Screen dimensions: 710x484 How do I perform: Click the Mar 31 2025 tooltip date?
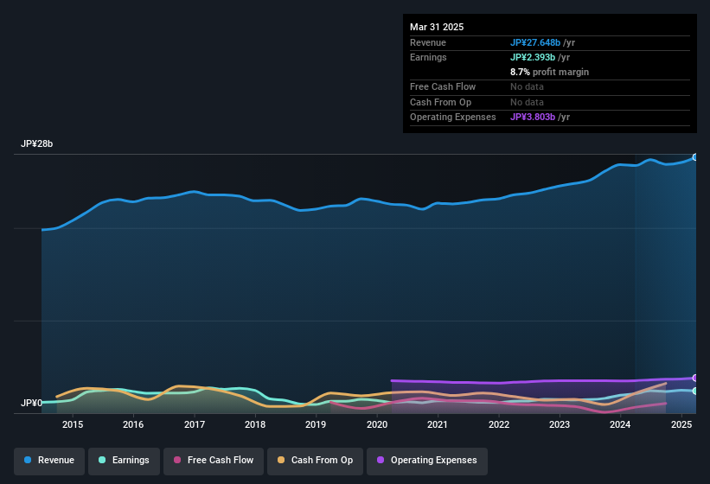(437, 27)
